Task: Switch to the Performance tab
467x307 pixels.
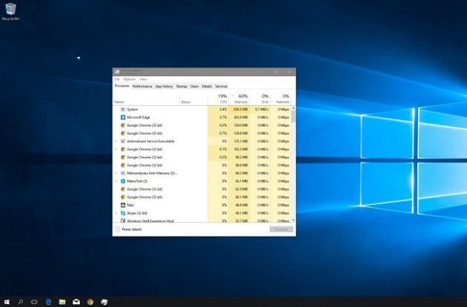Action: coord(142,87)
